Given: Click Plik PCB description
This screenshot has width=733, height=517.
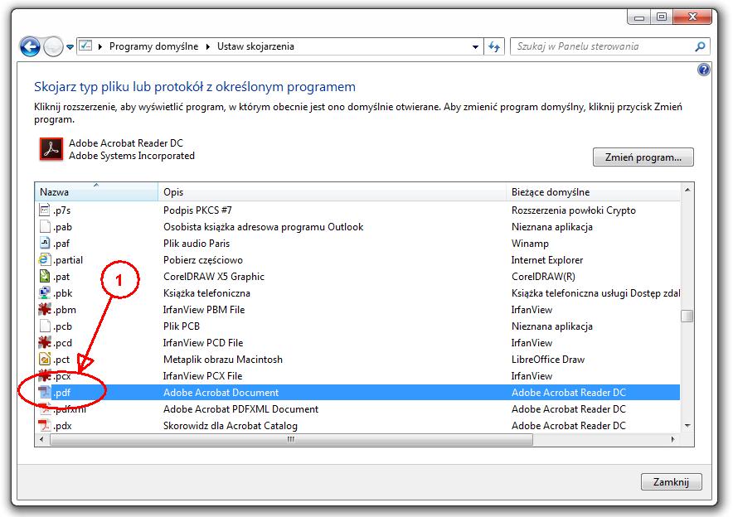Looking at the screenshot, I should (182, 326).
